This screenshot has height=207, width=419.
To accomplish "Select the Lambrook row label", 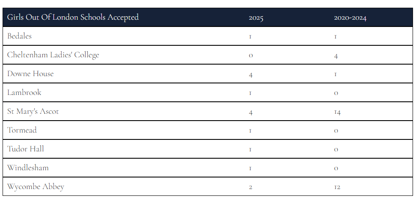I will point(24,92).
